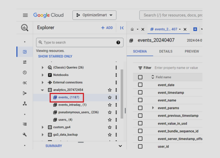This screenshot has width=220, height=158.
Task: Select the SQL workspace sidebar icon
Action: (25, 52)
